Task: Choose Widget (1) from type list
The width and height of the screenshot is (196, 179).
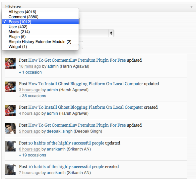Action: [x=40, y=47]
